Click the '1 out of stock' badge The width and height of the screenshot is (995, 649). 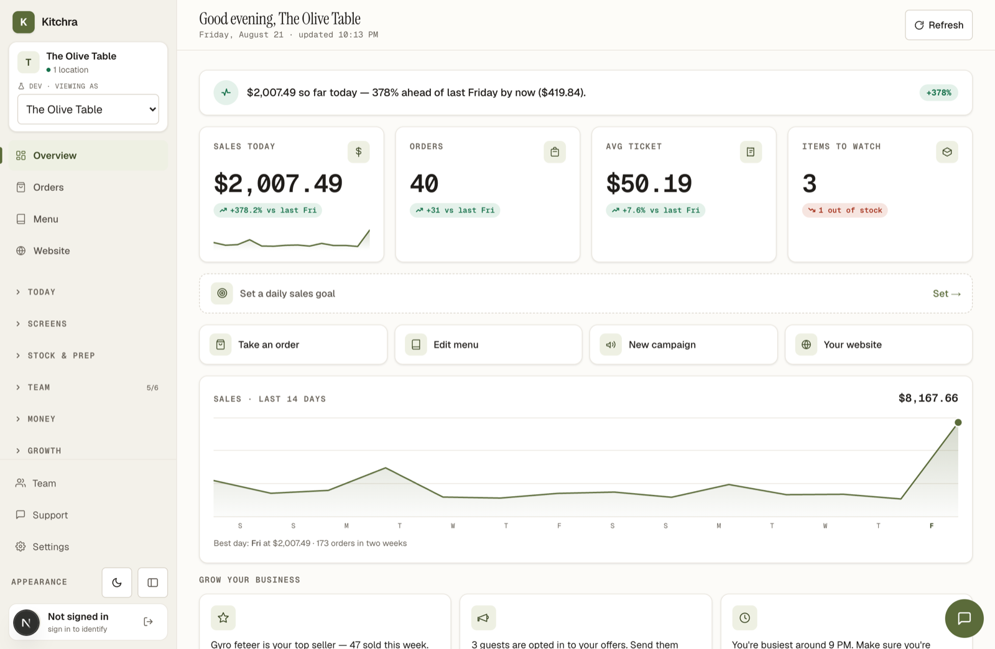(845, 210)
